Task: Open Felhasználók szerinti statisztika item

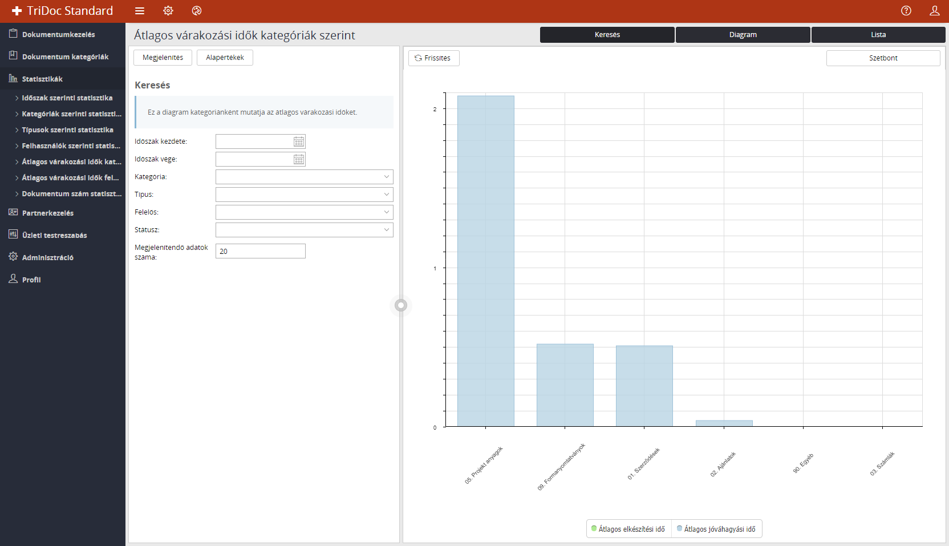Action: [x=67, y=146]
